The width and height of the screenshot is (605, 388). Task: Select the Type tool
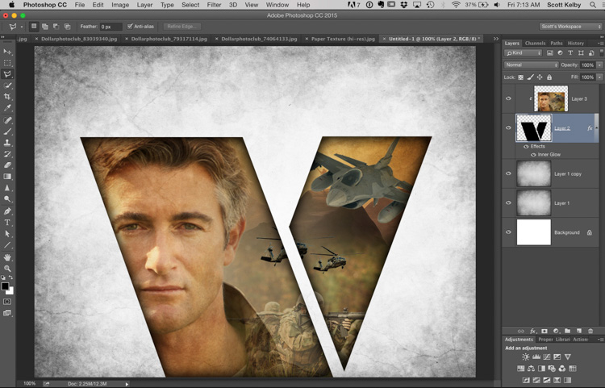8,222
